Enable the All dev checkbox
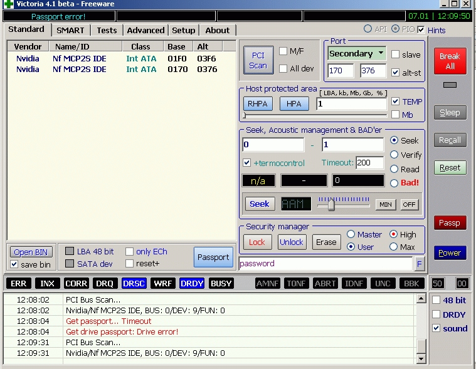 coord(283,68)
